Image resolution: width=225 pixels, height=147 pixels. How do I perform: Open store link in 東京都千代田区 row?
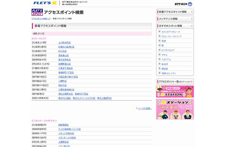(62, 86)
